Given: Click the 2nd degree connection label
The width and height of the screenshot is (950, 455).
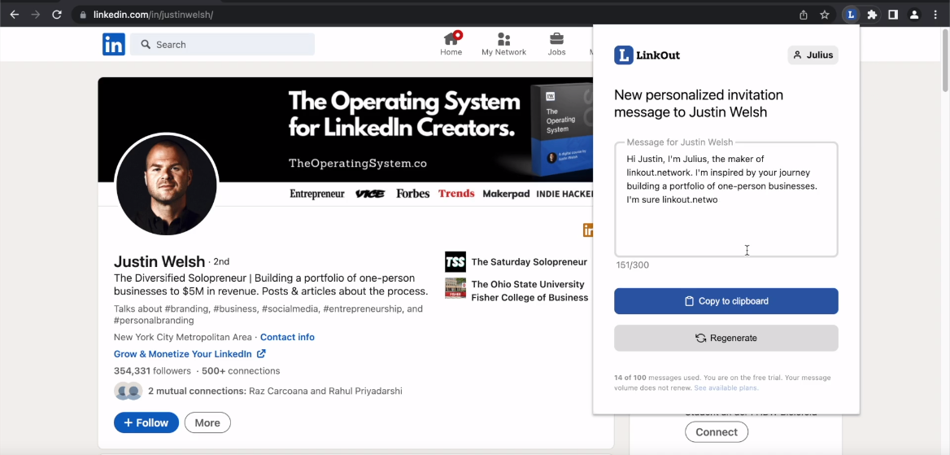Looking at the screenshot, I should 221,262.
